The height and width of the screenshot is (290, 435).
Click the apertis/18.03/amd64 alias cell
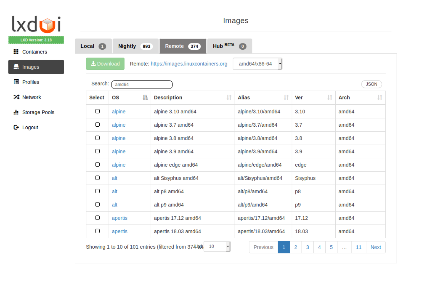pos(263,231)
